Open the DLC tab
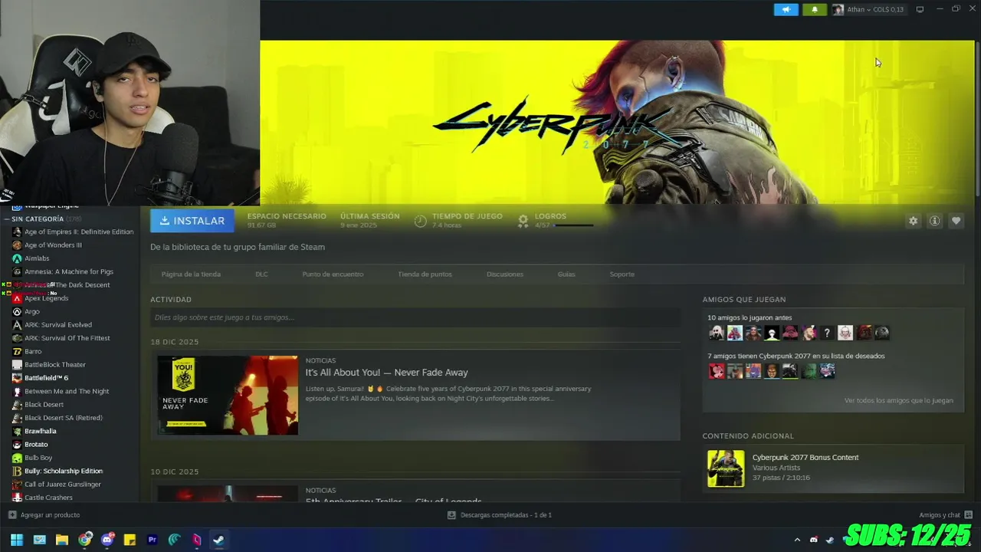 261,274
